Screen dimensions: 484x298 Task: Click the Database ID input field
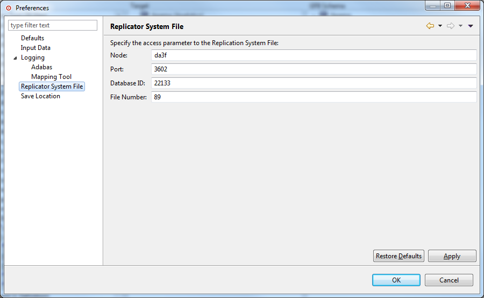tap(314, 83)
